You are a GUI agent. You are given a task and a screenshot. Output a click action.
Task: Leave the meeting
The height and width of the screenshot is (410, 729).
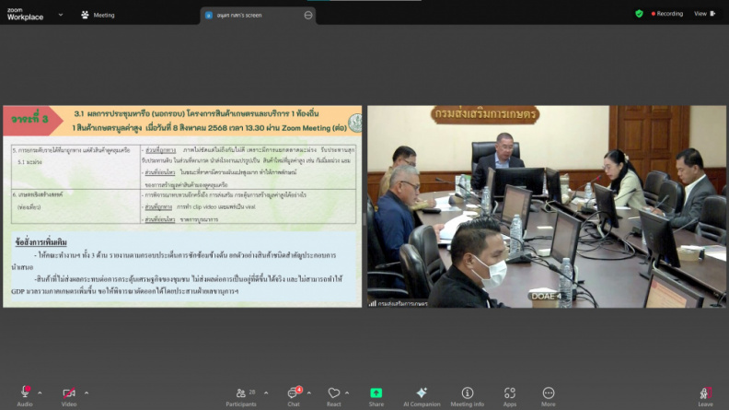point(705,396)
